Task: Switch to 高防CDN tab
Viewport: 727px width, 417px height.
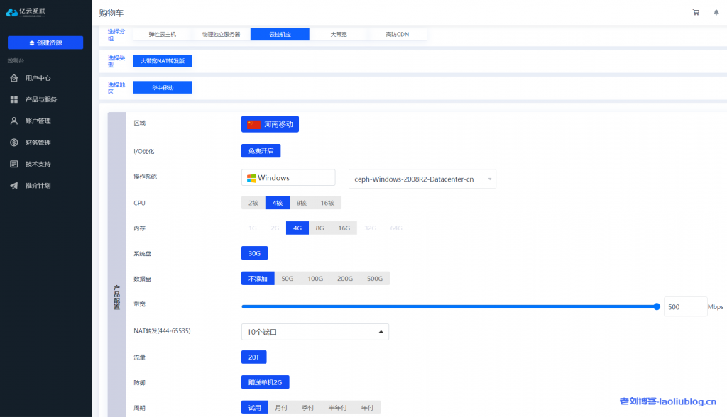Action: [398, 34]
